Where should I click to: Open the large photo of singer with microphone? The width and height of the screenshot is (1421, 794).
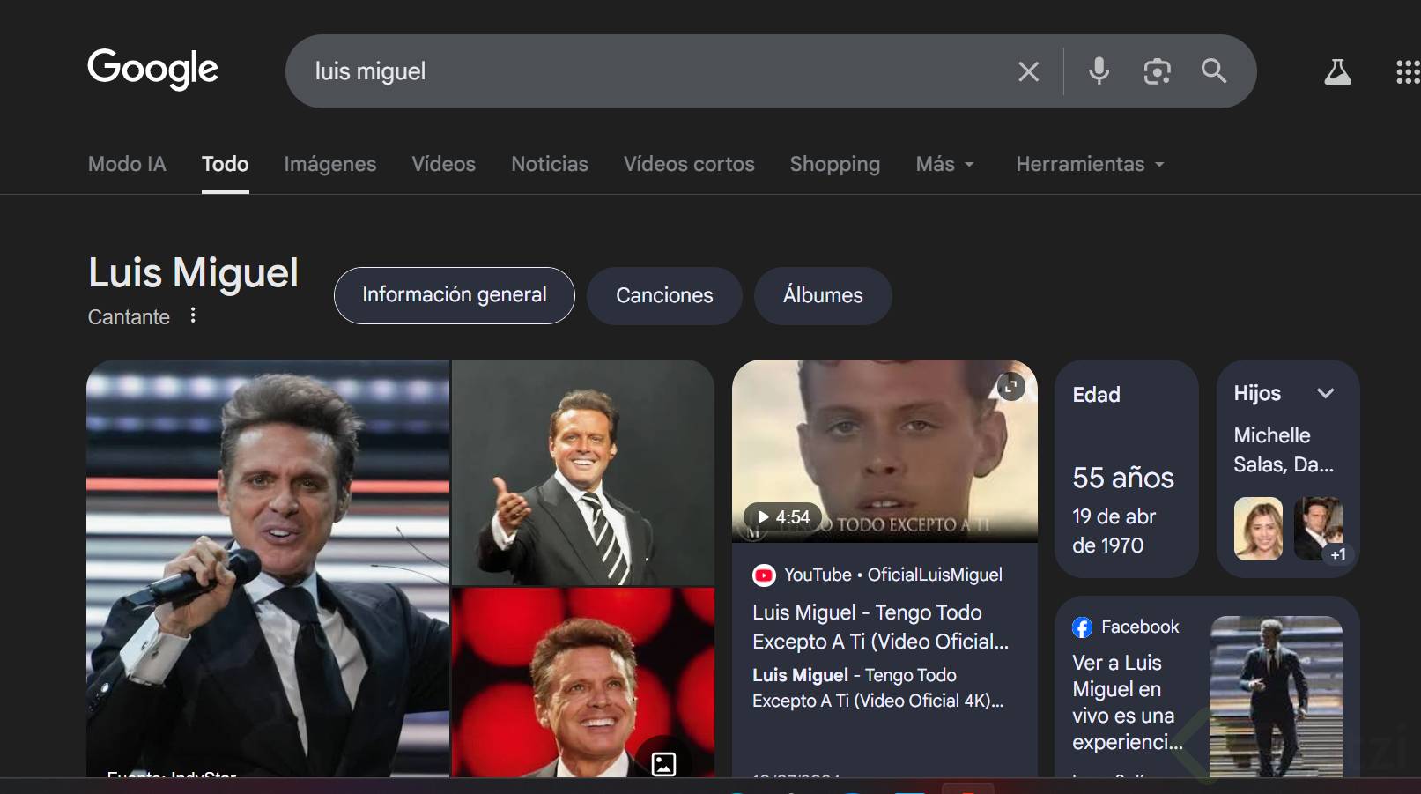coord(268,568)
